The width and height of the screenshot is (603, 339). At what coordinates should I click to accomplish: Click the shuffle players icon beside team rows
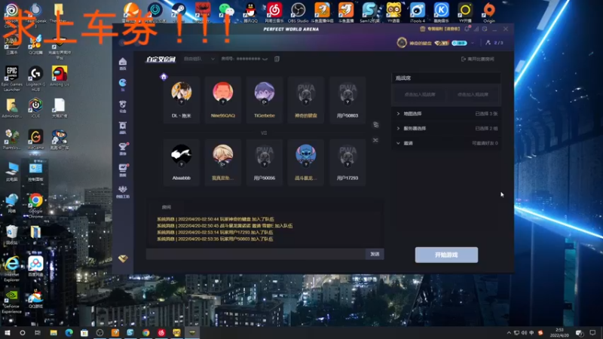click(x=375, y=140)
